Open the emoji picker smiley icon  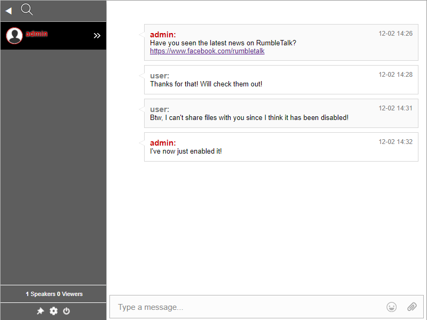point(392,307)
